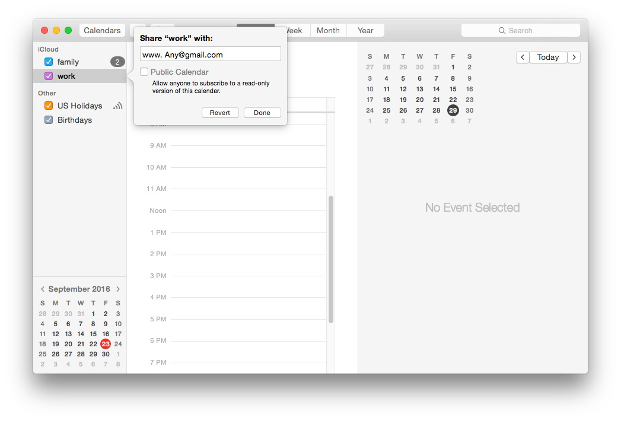Click the Noon time slot label

158,210
